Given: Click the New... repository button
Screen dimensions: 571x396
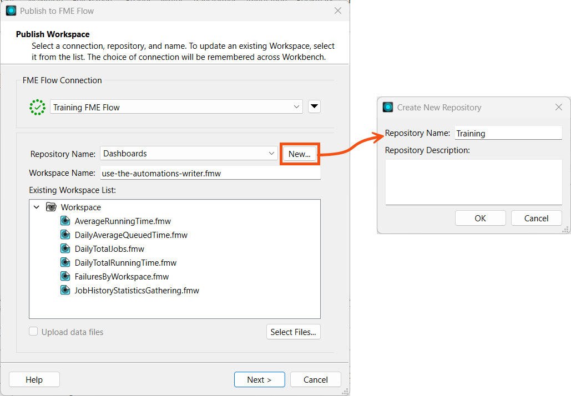Looking at the screenshot, I should [300, 154].
